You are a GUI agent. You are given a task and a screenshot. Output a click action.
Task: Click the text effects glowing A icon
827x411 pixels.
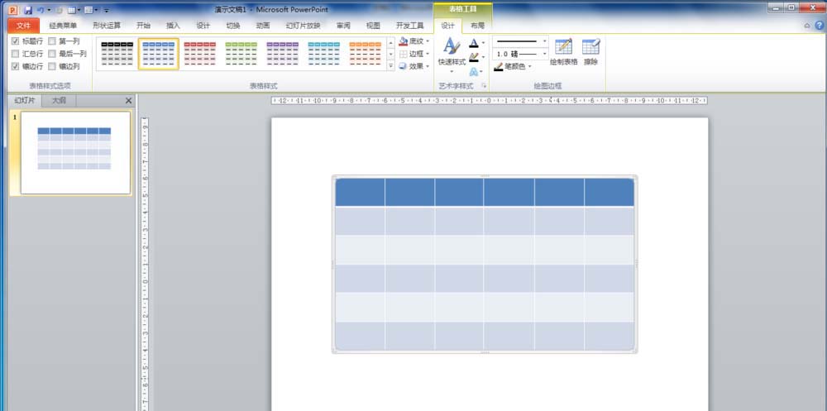(x=474, y=71)
